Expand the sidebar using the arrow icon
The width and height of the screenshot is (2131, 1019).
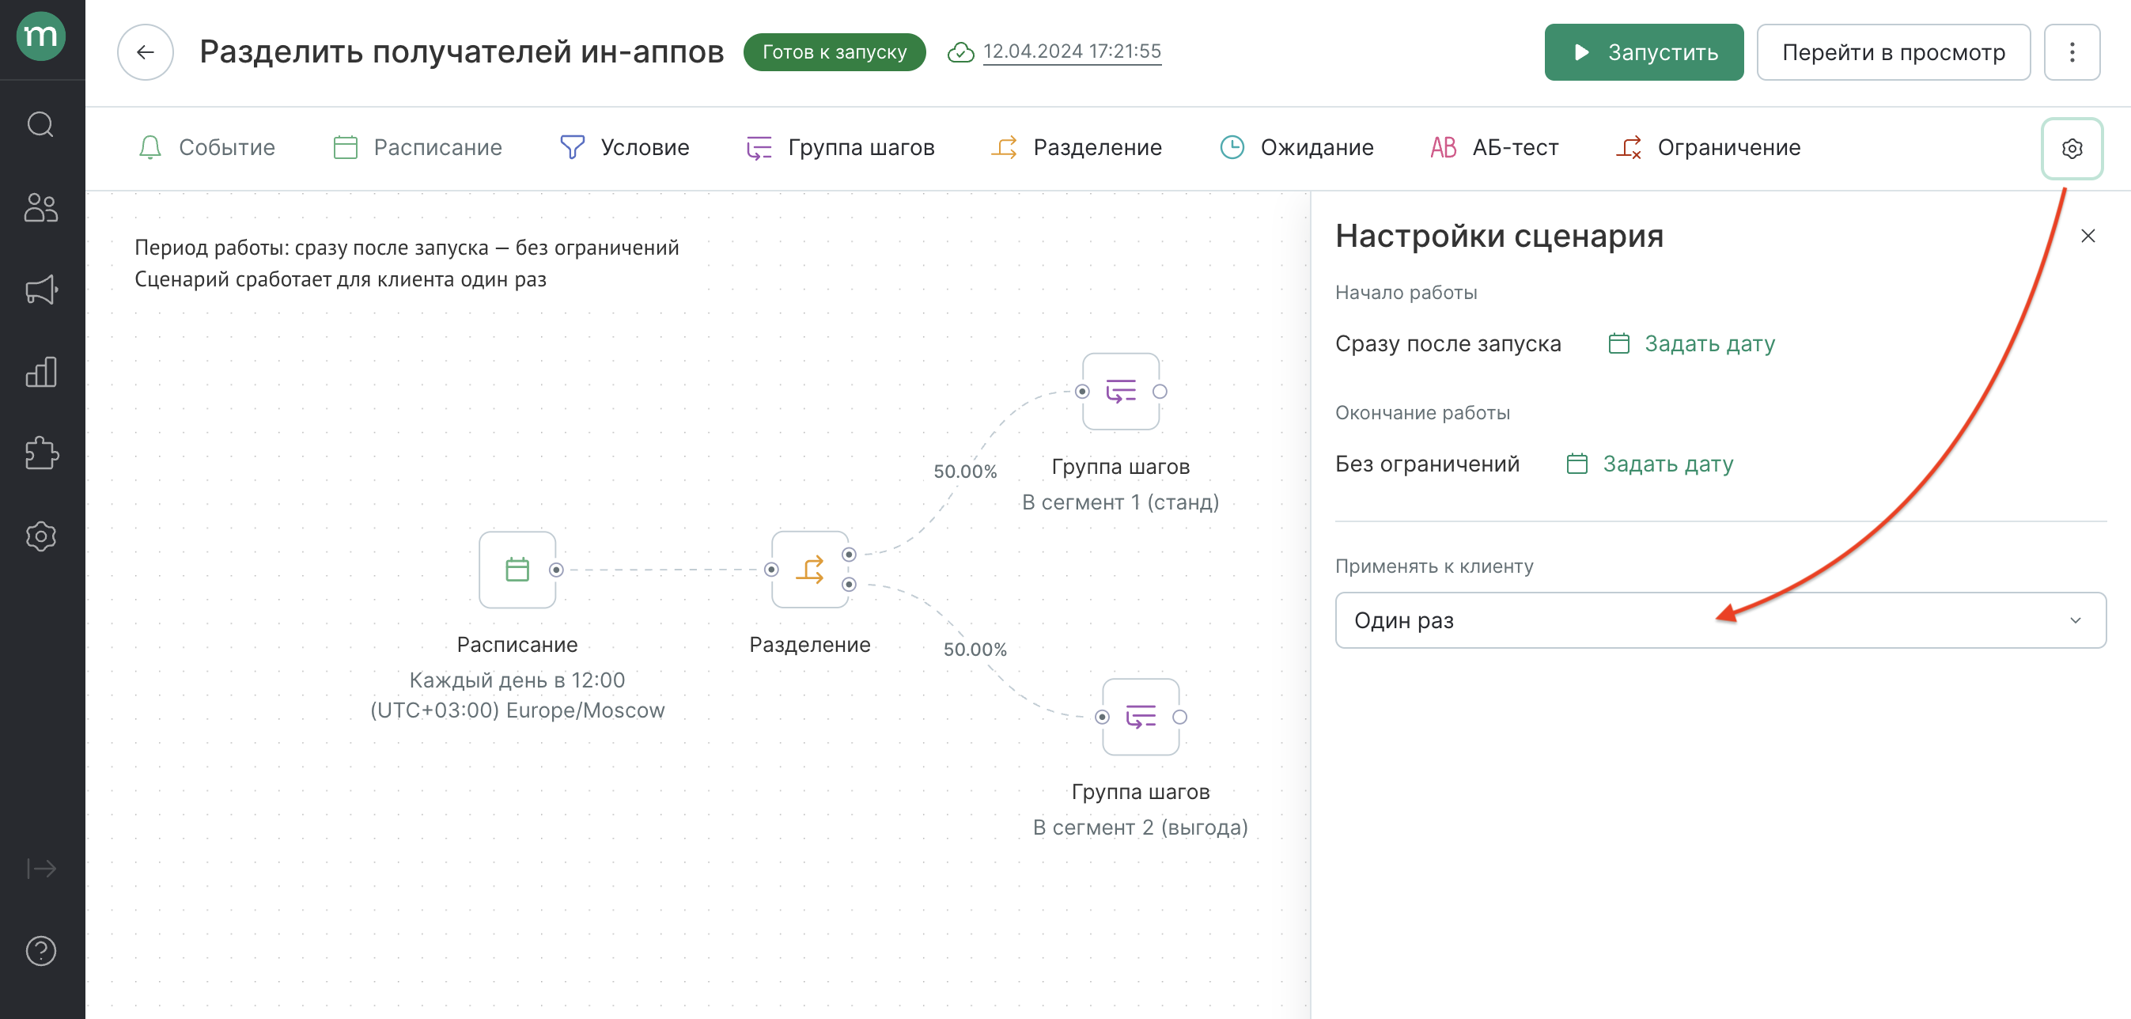40,869
